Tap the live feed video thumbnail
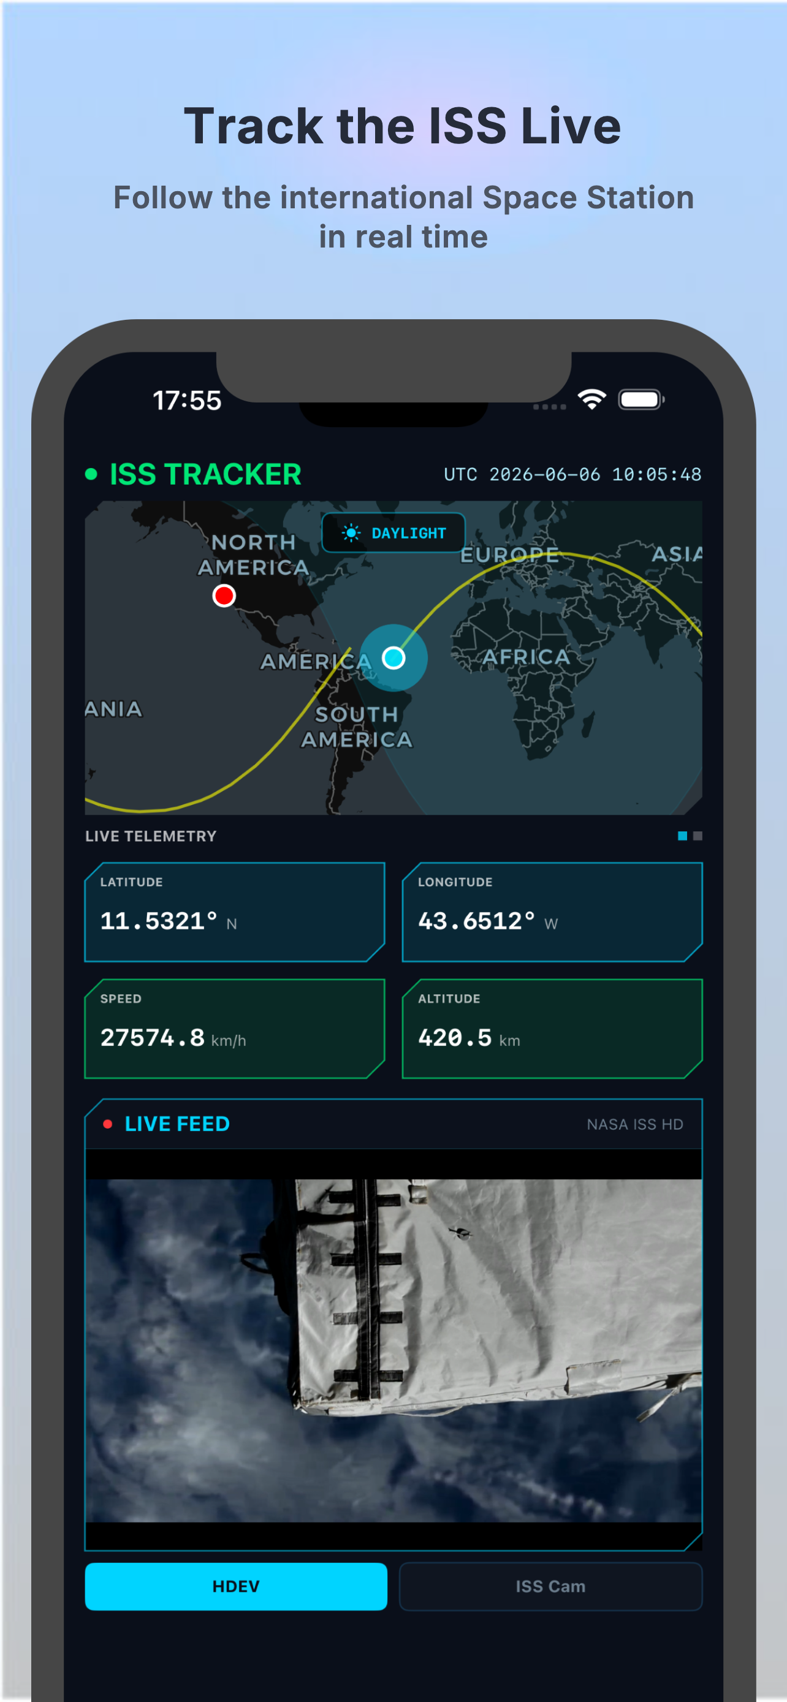Image resolution: width=787 pixels, height=1702 pixels. pyautogui.click(x=394, y=1350)
